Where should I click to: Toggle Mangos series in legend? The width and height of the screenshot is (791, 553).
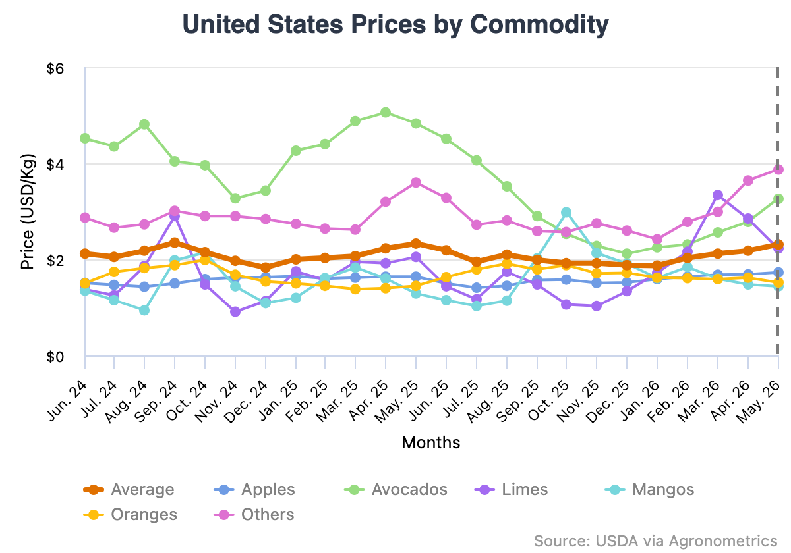pos(649,489)
